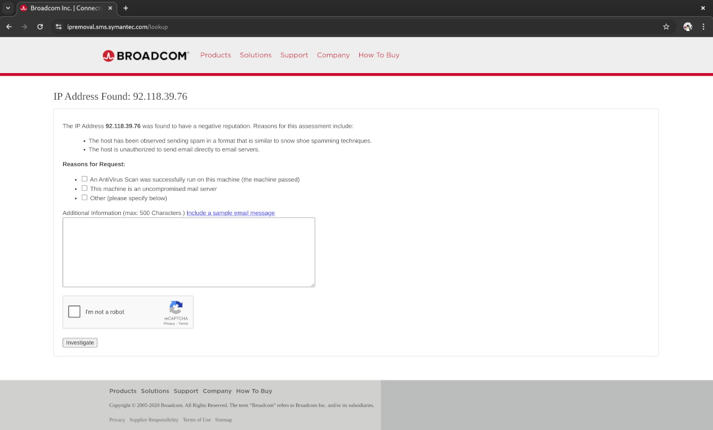Click footer Products link
This screenshot has width=713, height=430.
click(x=123, y=391)
